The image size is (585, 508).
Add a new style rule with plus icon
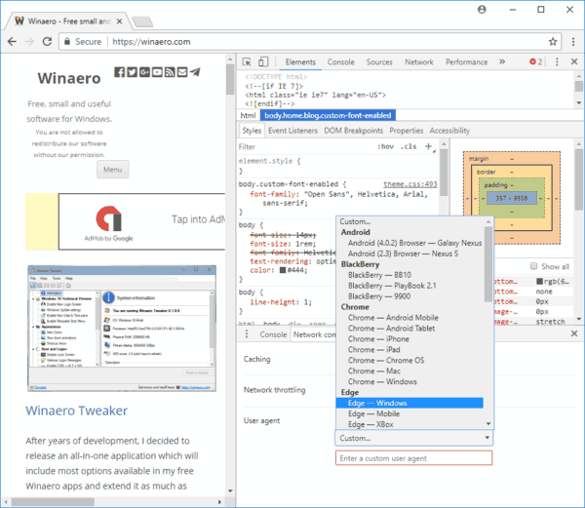[x=428, y=147]
